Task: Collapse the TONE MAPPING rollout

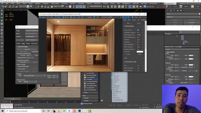Action: click(x=129, y=26)
